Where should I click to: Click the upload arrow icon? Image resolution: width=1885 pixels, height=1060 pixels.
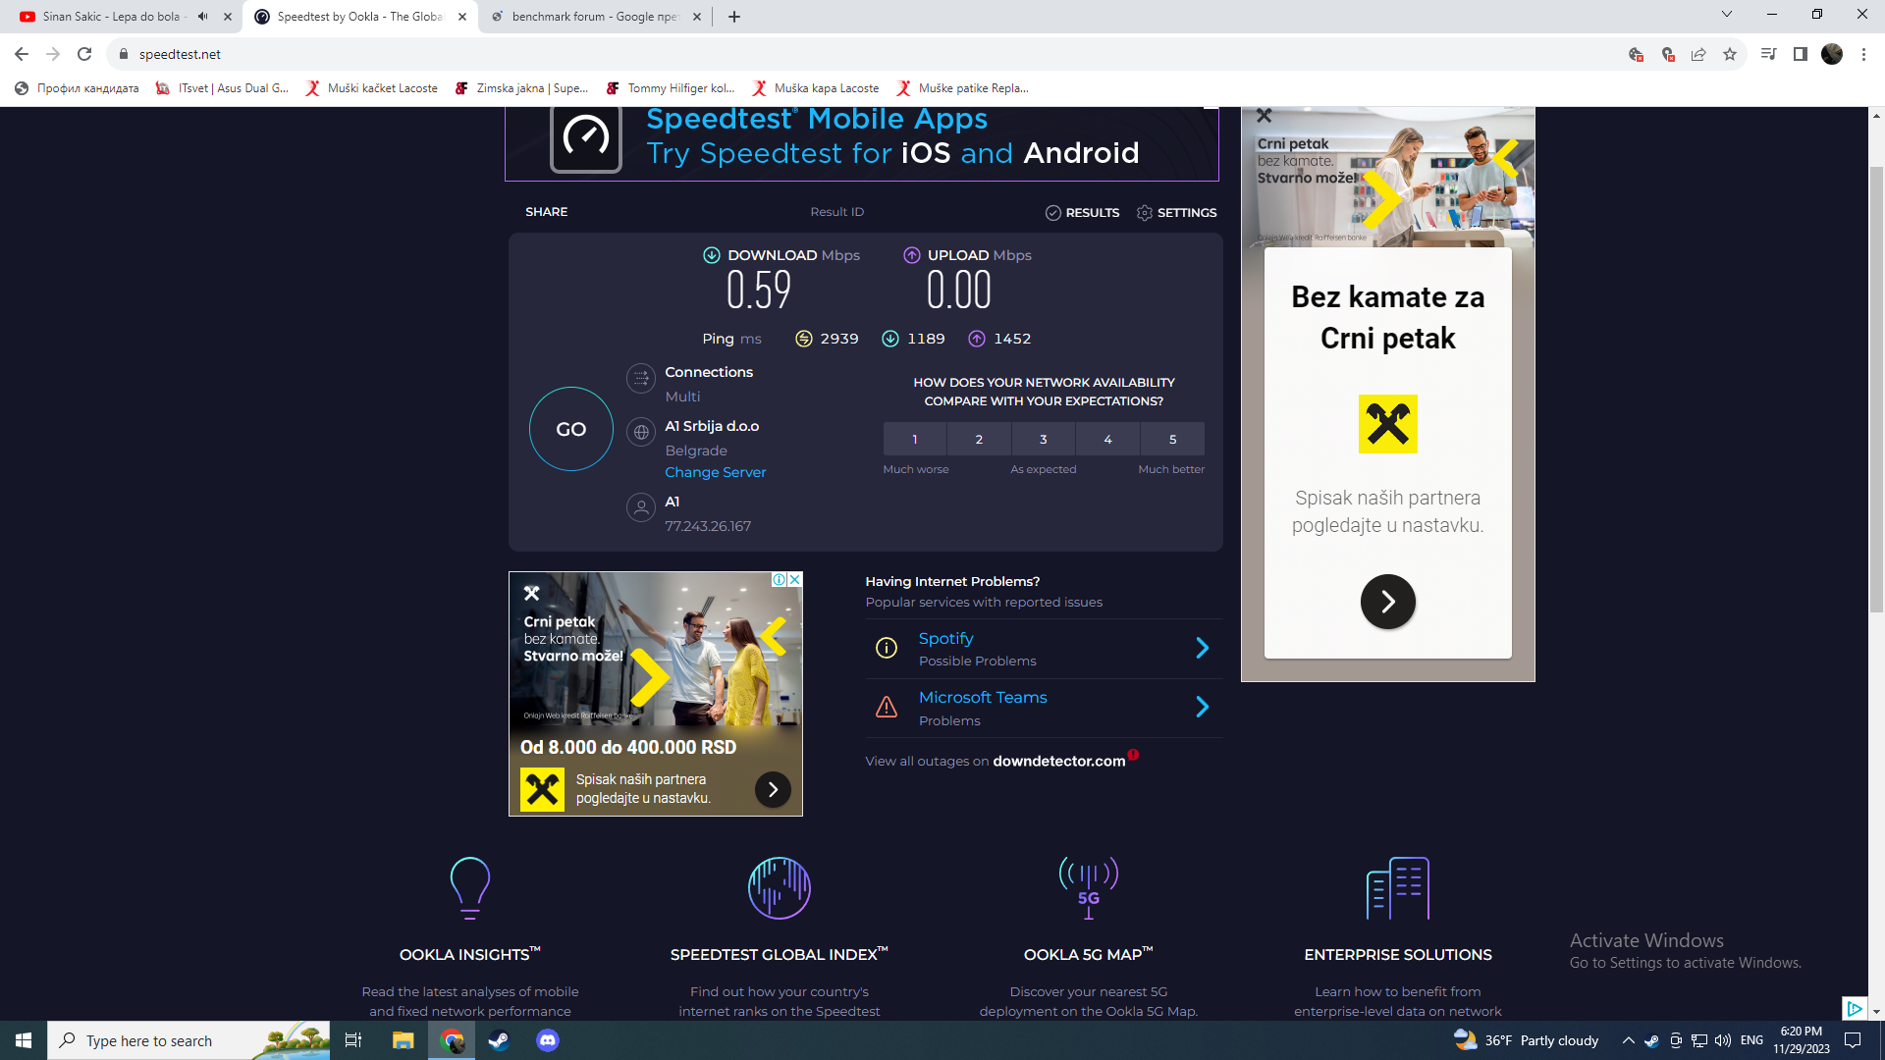coord(912,255)
